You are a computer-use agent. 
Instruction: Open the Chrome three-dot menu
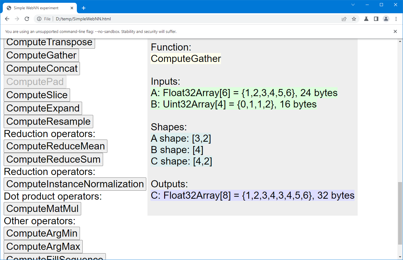[396, 19]
